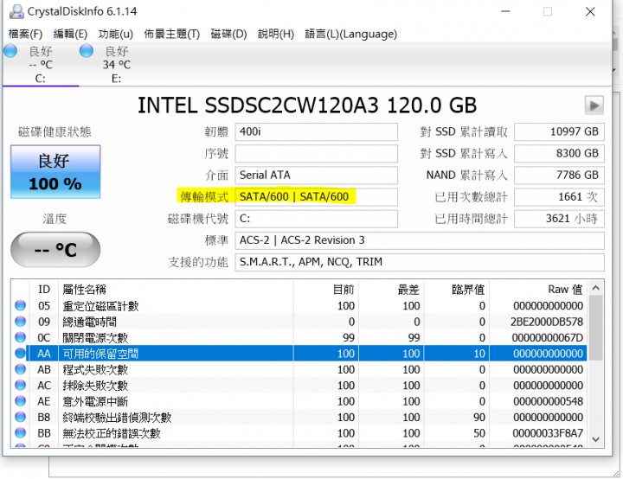The image size is (623, 479).
Task: Select the 0C 關閉電源次數 row
Action: coord(299,337)
